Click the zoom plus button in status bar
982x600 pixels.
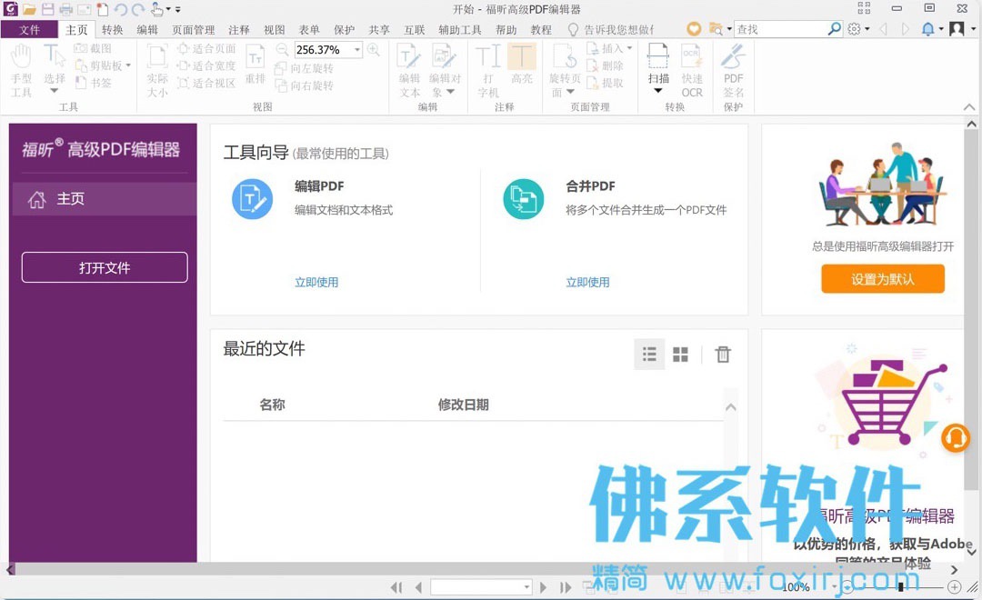coord(954,587)
